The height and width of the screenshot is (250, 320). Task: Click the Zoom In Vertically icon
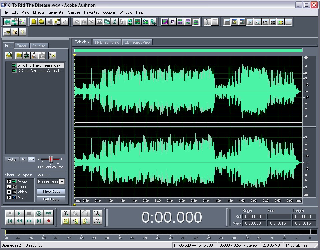97,213
